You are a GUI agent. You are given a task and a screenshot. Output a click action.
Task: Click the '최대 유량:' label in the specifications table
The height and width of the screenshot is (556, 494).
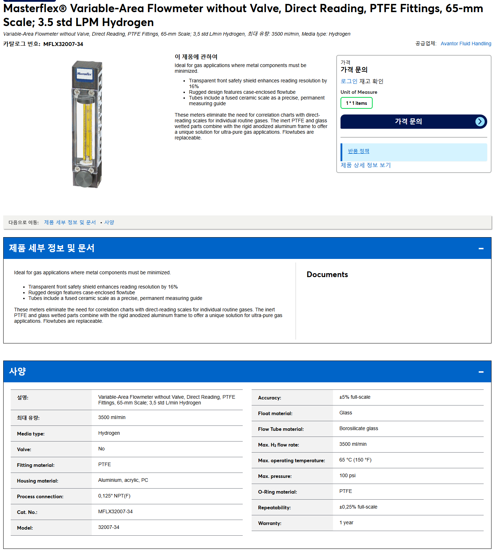(x=28, y=418)
